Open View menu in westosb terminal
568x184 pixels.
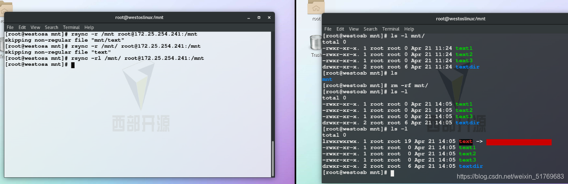coord(354,29)
